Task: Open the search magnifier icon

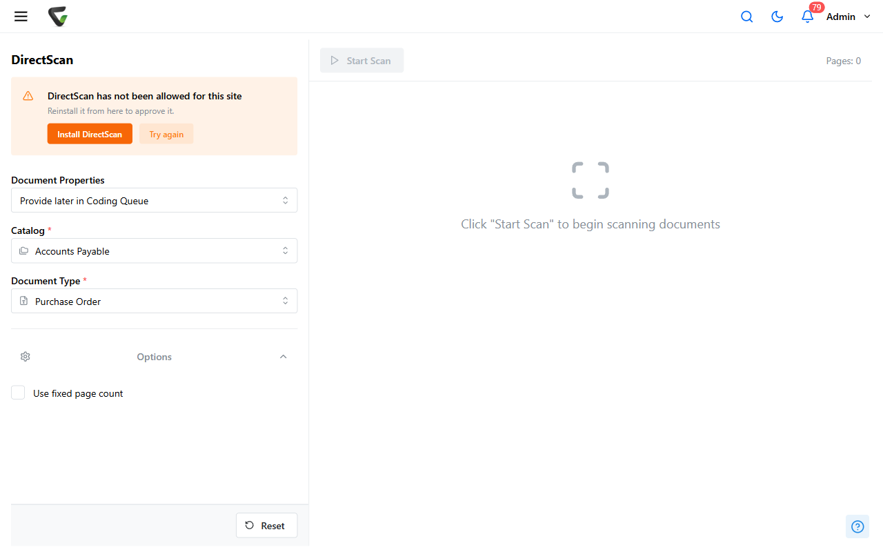Action: point(746,17)
